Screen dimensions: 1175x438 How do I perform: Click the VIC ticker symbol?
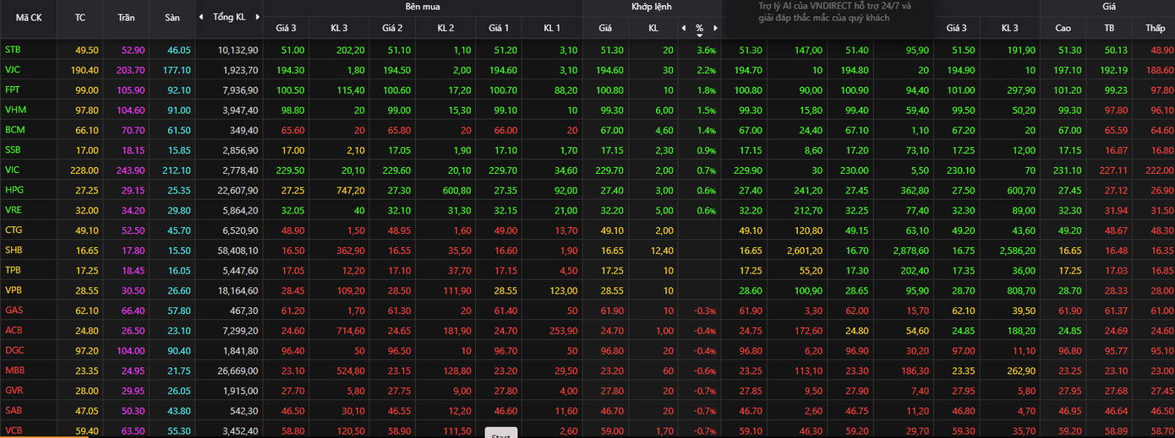[x=12, y=170]
